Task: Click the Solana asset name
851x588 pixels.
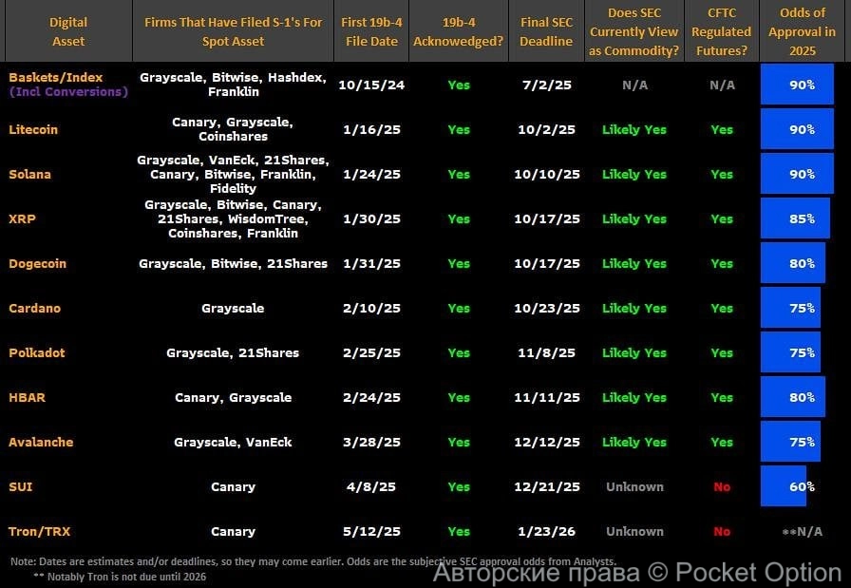Action: pyautogui.click(x=30, y=174)
